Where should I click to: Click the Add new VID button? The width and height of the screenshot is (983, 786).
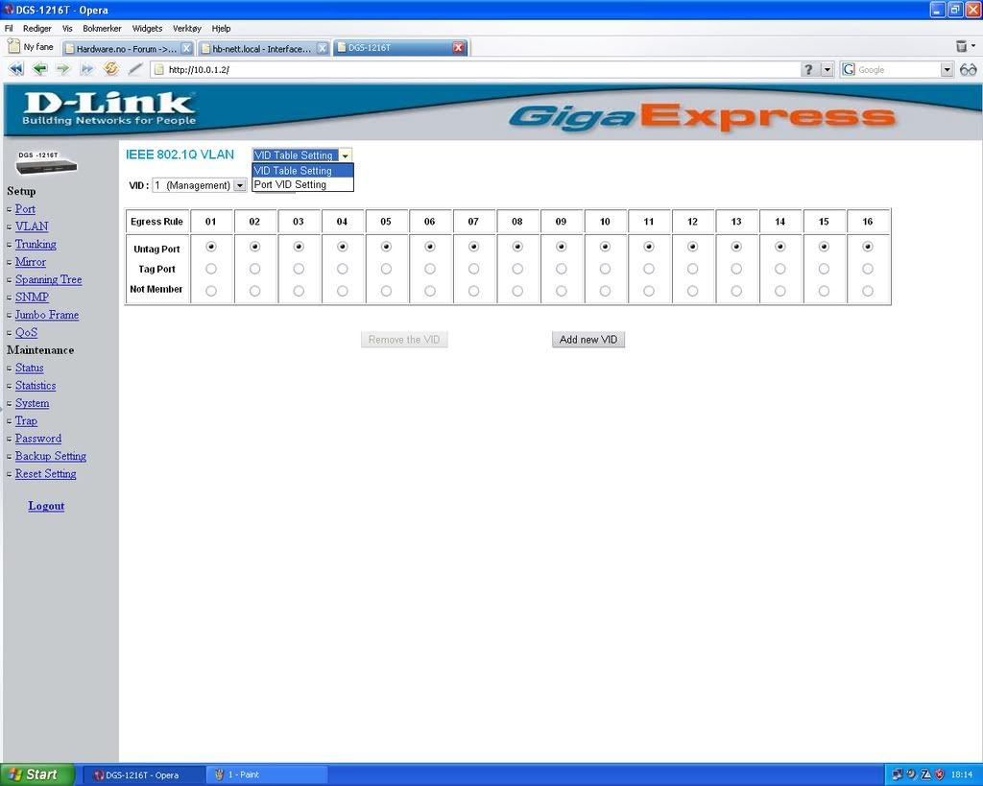(587, 340)
